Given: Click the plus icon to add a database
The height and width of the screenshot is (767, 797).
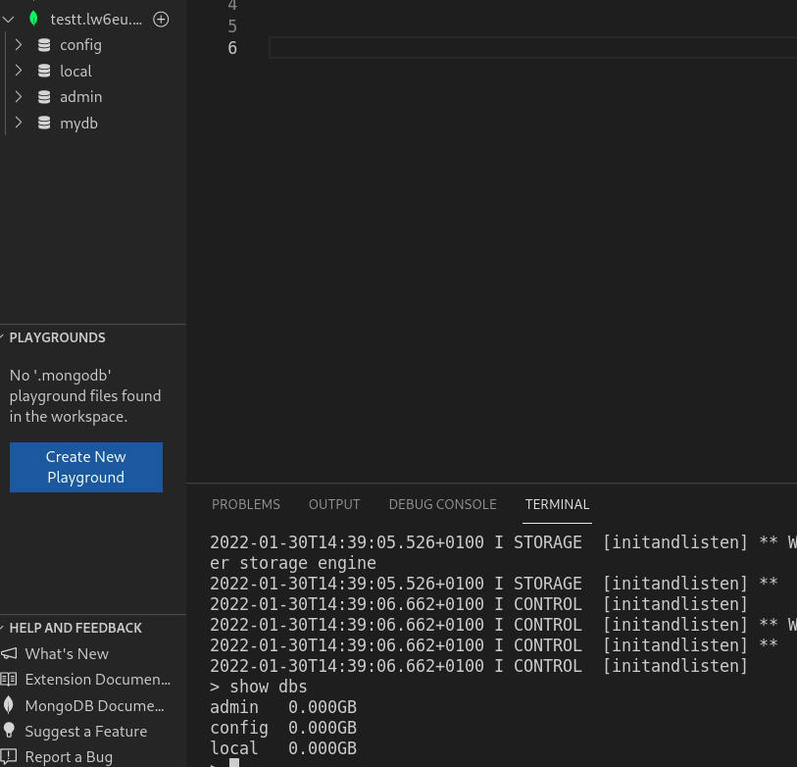Looking at the screenshot, I should click(162, 19).
